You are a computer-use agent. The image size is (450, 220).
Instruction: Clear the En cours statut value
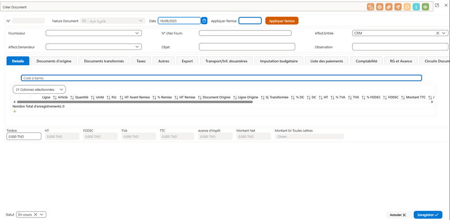click(36, 214)
